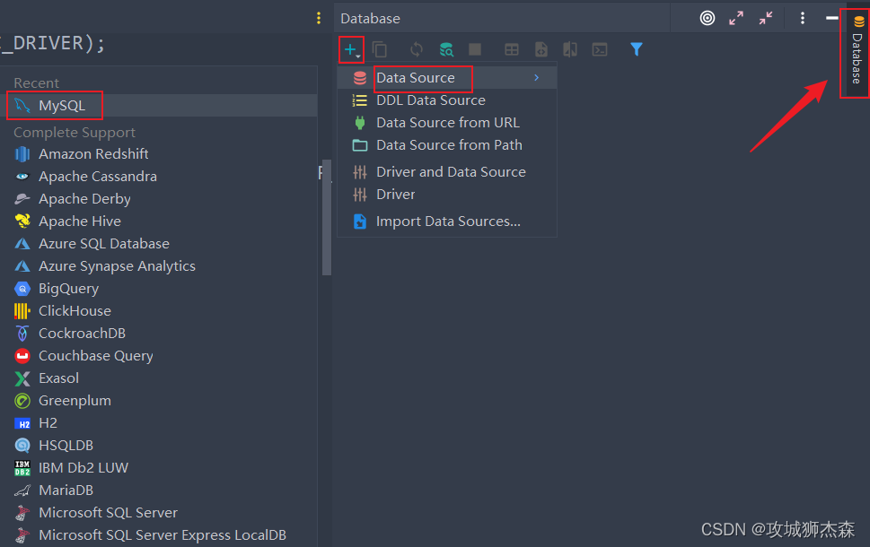Open Data Source Properties icon
The width and height of the screenshot is (870, 547).
446,50
